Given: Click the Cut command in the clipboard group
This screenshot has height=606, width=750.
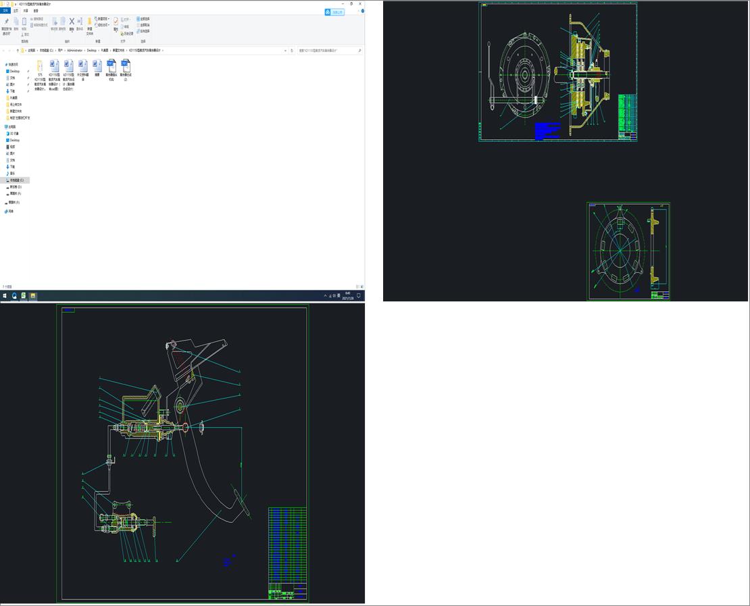Looking at the screenshot, I should click(26, 34).
